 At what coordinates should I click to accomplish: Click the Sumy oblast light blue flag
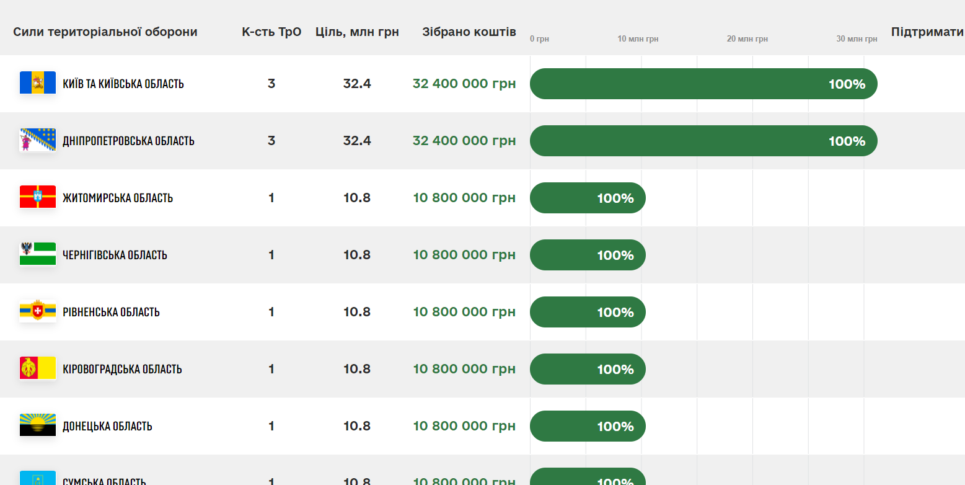(x=38, y=478)
